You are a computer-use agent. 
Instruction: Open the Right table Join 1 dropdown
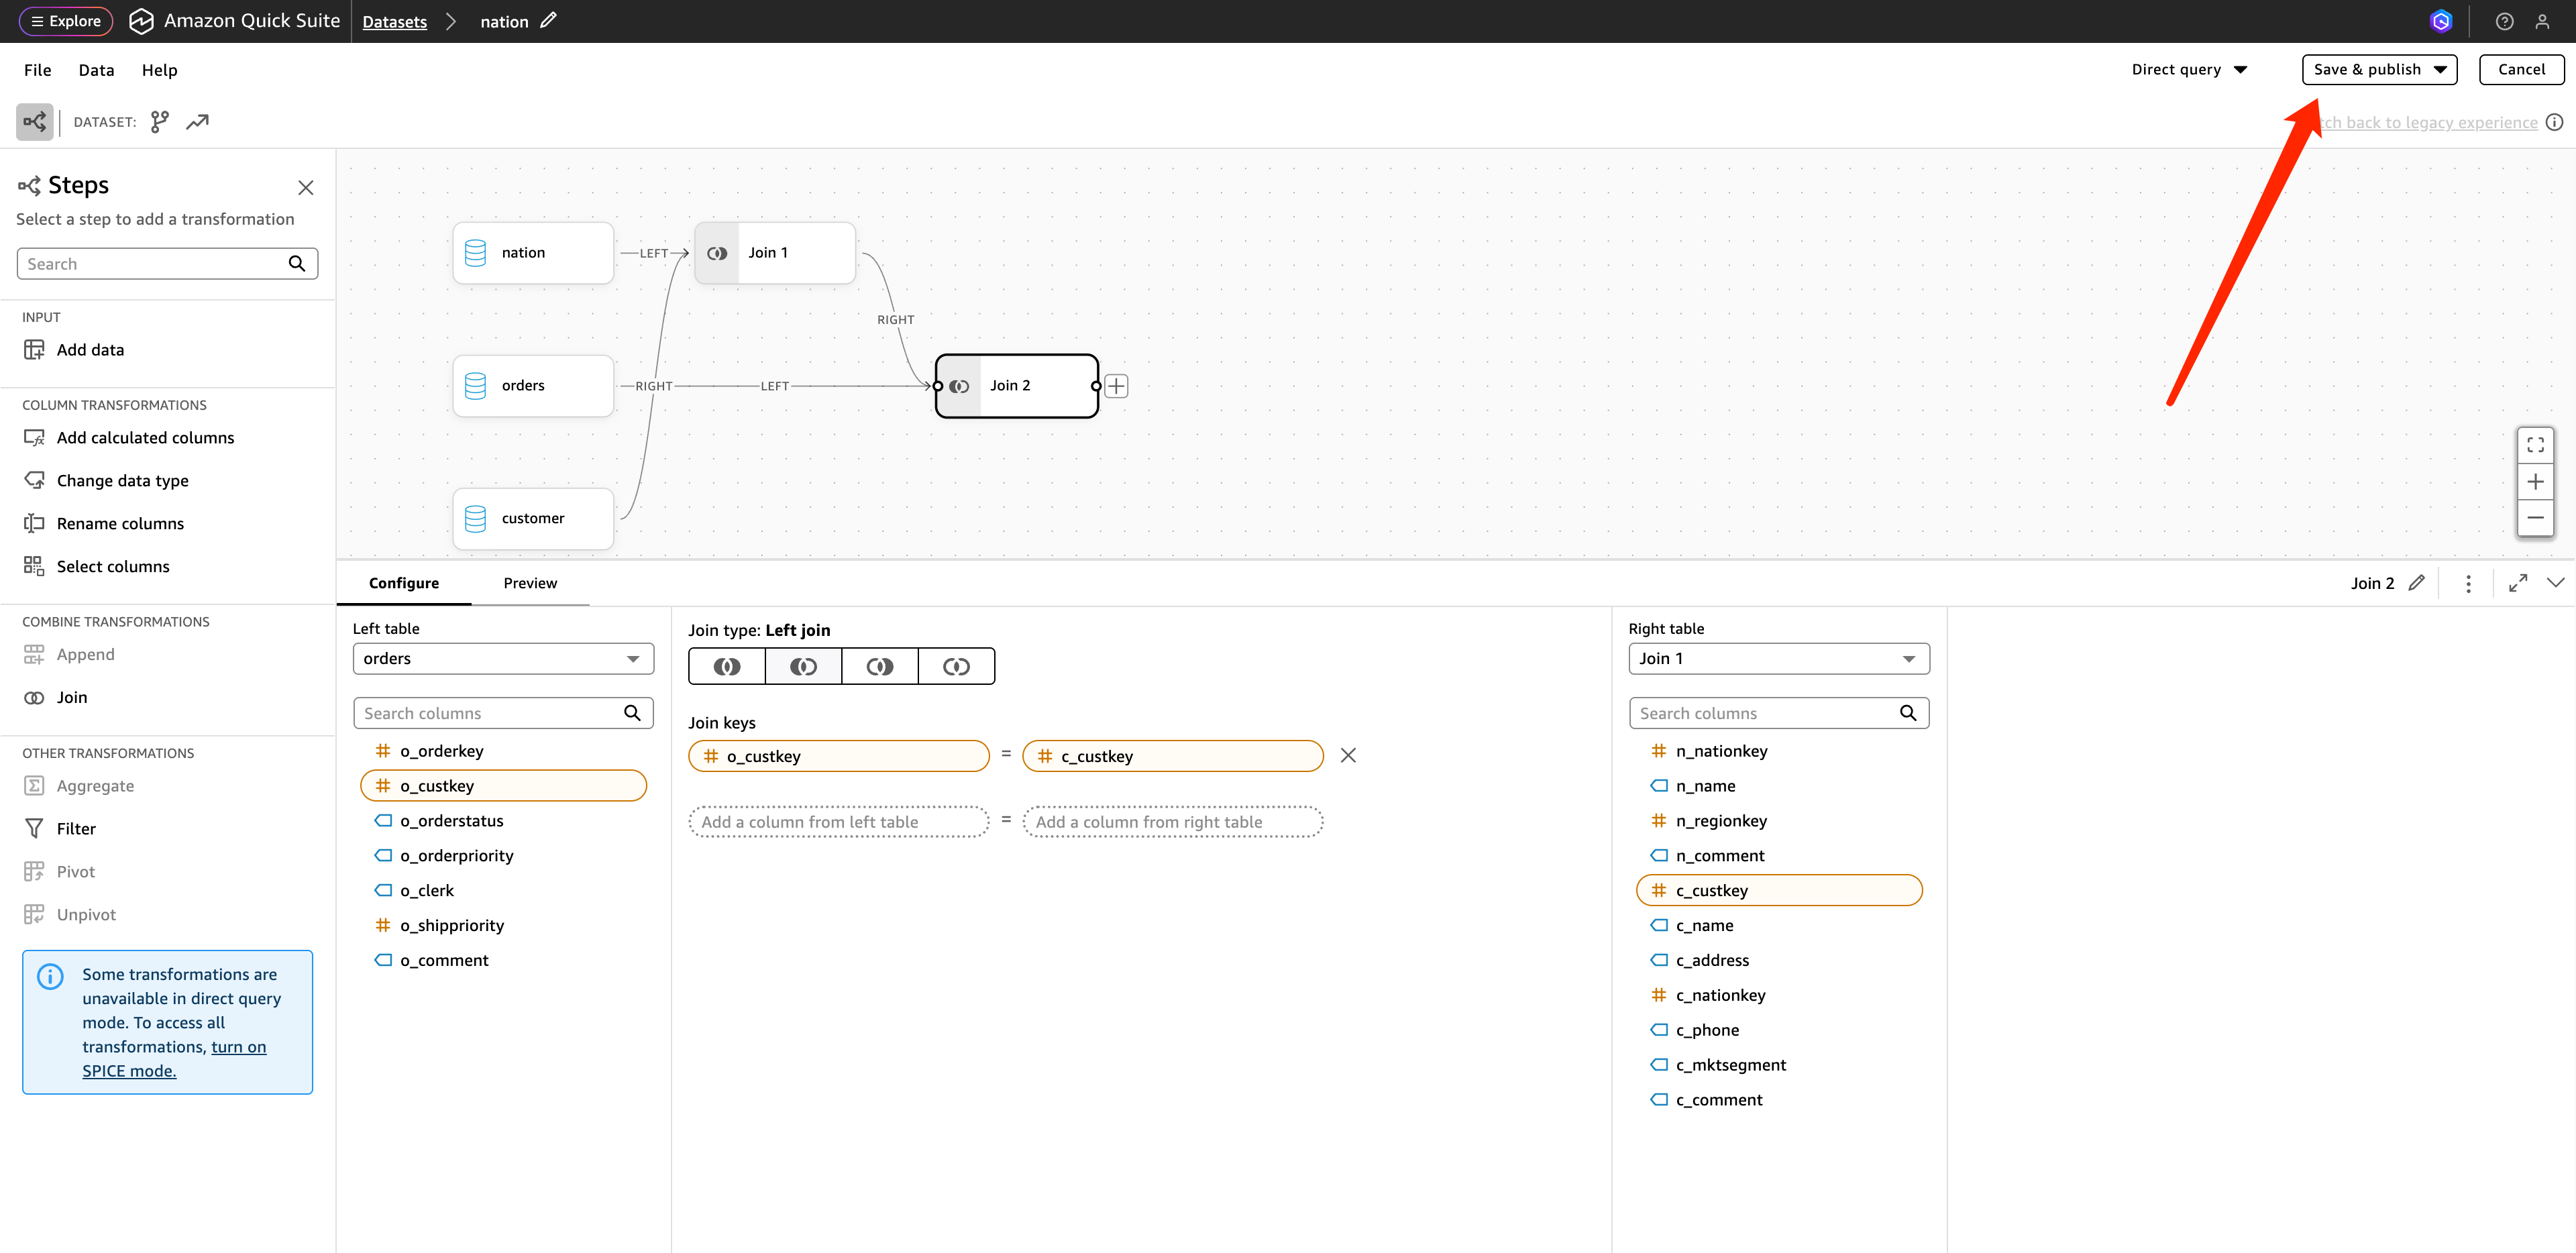pyautogui.click(x=1778, y=658)
